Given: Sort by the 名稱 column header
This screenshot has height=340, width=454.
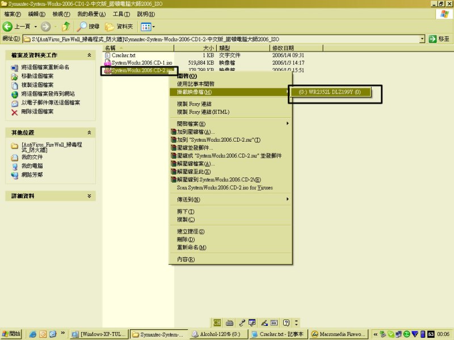Looking at the screenshot, I should (x=138, y=48).
